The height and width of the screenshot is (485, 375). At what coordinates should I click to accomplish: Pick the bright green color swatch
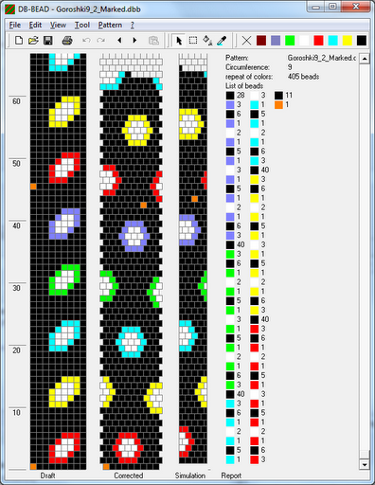click(x=290, y=41)
